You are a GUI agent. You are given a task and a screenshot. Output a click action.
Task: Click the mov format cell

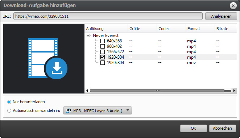pos(191,63)
